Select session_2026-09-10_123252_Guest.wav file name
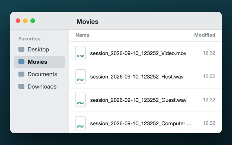The width and height of the screenshot is (232, 145). [138, 100]
